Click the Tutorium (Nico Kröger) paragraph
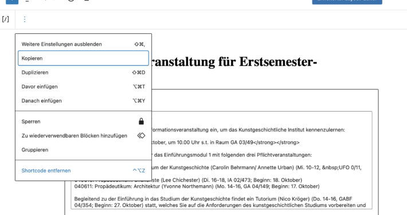The image size is (407, 215). click(x=220, y=202)
